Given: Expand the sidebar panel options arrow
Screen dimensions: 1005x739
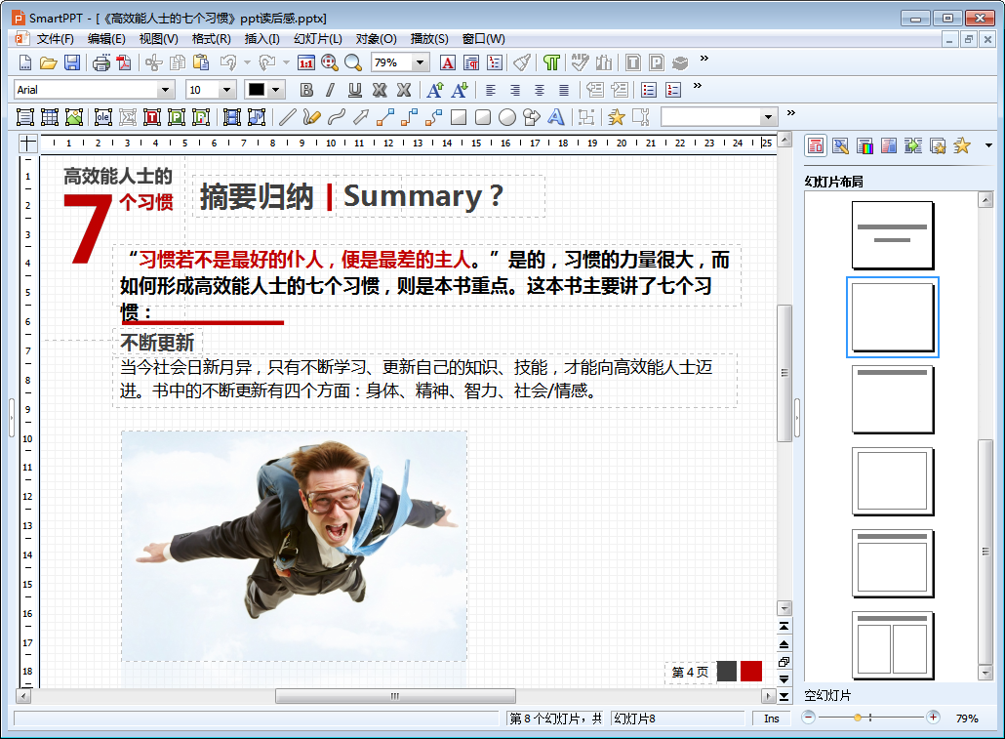Looking at the screenshot, I should 988,145.
